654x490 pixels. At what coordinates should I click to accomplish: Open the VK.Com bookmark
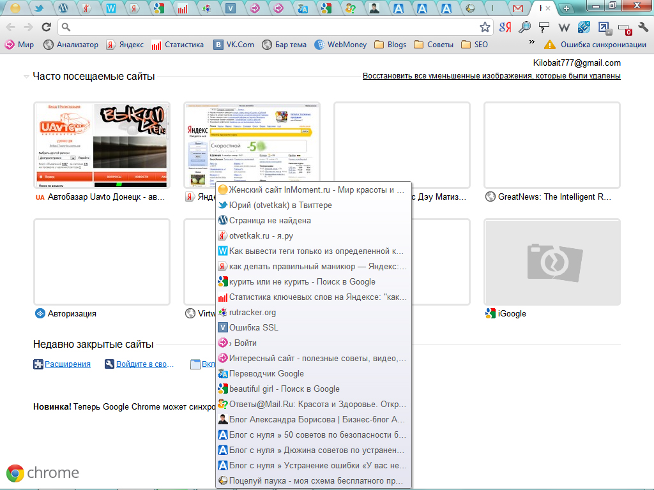(x=234, y=45)
